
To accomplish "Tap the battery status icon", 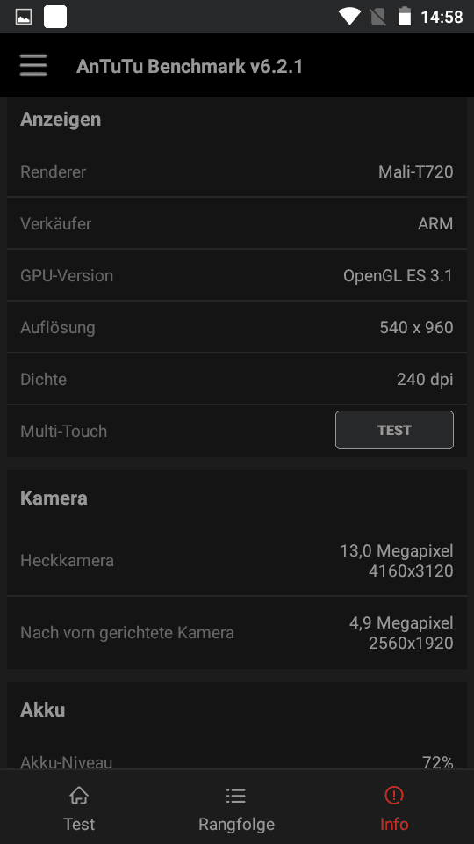I will click(x=404, y=17).
